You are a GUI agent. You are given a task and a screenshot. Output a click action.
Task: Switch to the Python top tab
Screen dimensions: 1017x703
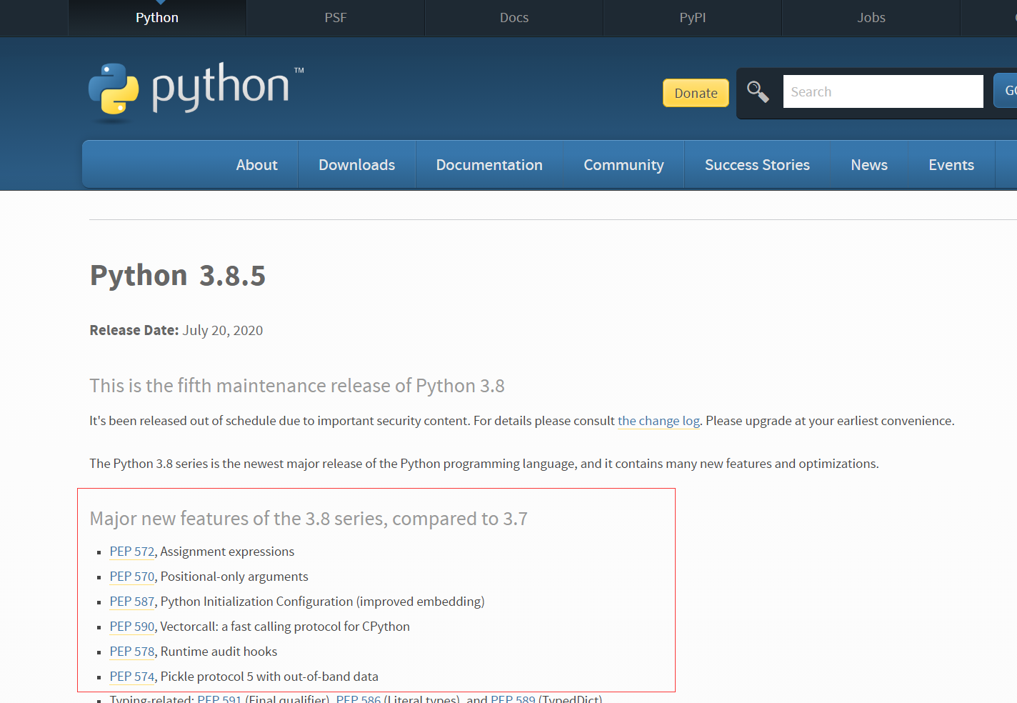click(157, 18)
